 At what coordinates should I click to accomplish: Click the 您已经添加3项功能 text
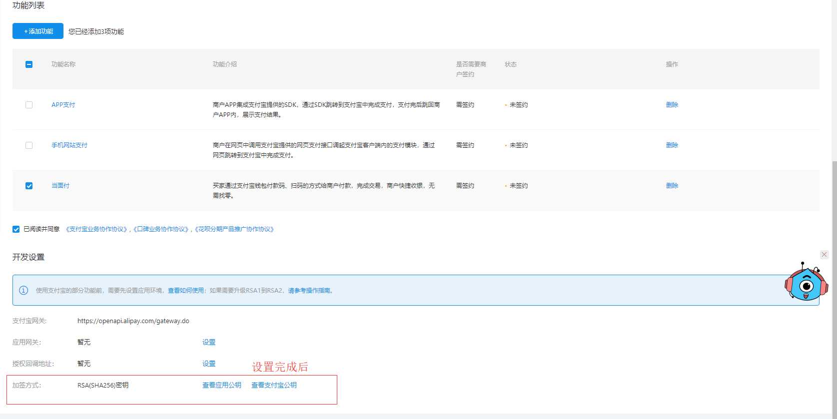click(96, 31)
